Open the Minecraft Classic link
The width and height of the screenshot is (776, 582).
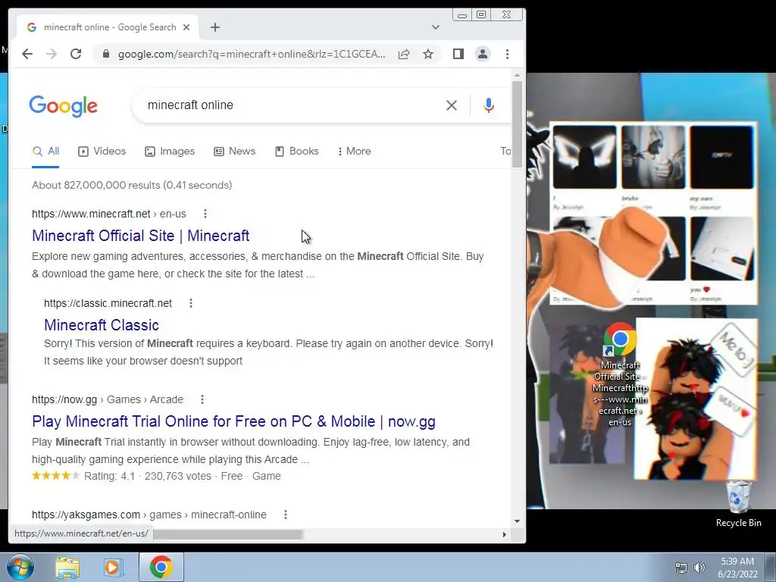coord(102,325)
